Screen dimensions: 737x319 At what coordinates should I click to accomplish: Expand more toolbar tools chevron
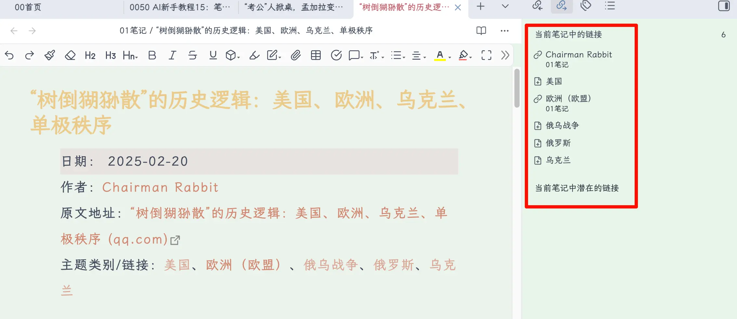[x=505, y=55]
